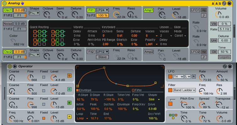Select Operator oscillator D

[x=69, y=76]
